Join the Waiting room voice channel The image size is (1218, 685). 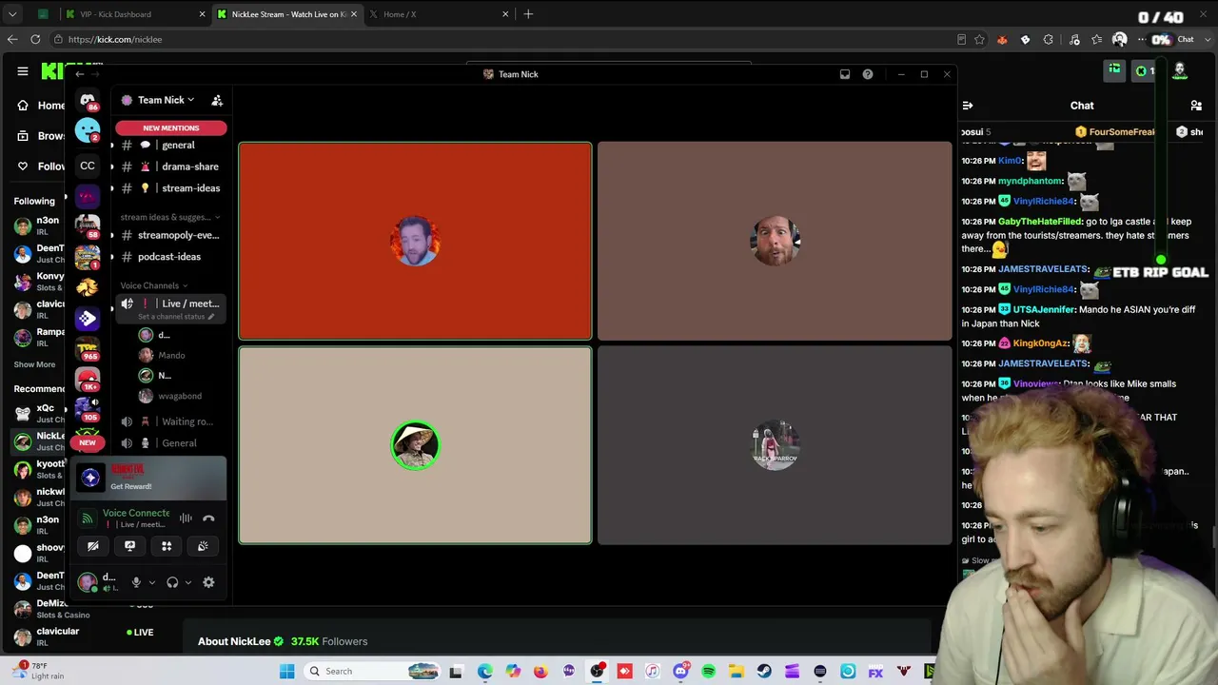tap(169, 421)
